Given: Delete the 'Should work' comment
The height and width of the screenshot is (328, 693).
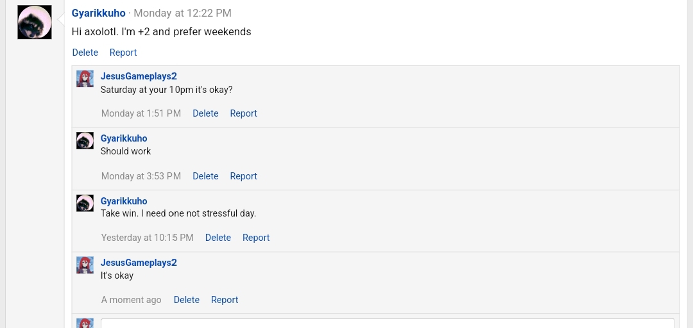Looking at the screenshot, I should coord(205,176).
